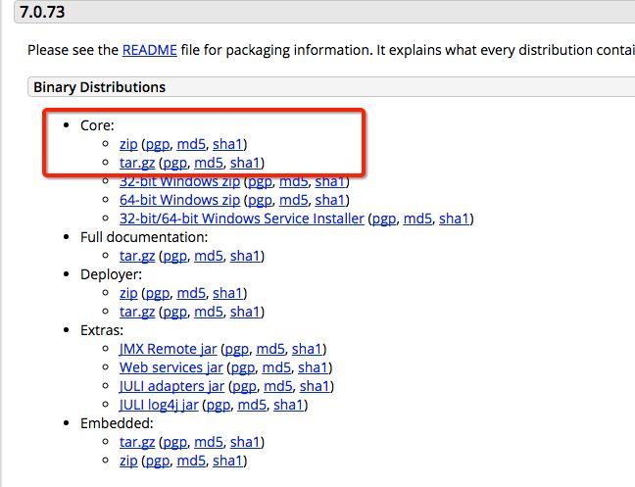Open md5 checksum for Core tar.gz
Viewport: 635px width, 487px height.
click(209, 163)
